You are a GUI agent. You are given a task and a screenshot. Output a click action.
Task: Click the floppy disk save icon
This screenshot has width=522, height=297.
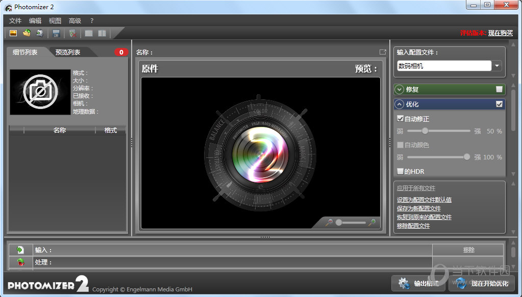coord(56,33)
